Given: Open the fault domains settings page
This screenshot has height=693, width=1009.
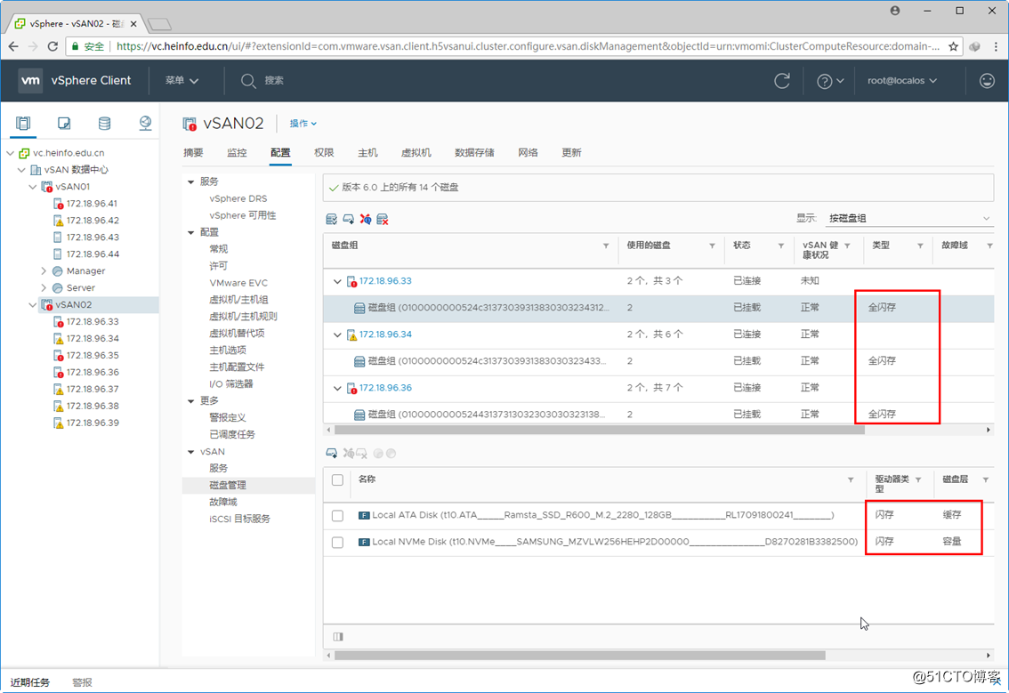Looking at the screenshot, I should (x=223, y=502).
